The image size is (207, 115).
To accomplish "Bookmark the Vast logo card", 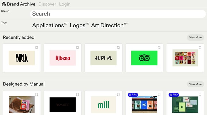I will (x=78, y=94).
